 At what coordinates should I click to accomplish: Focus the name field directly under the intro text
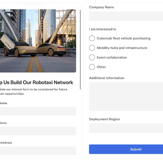[x=38, y=111]
